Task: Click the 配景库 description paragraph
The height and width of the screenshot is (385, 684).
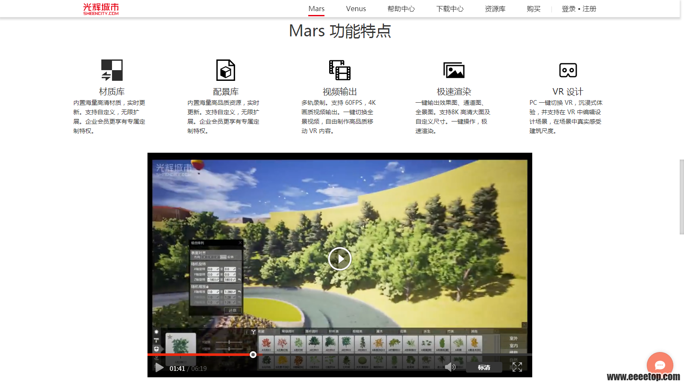Action: [x=224, y=117]
